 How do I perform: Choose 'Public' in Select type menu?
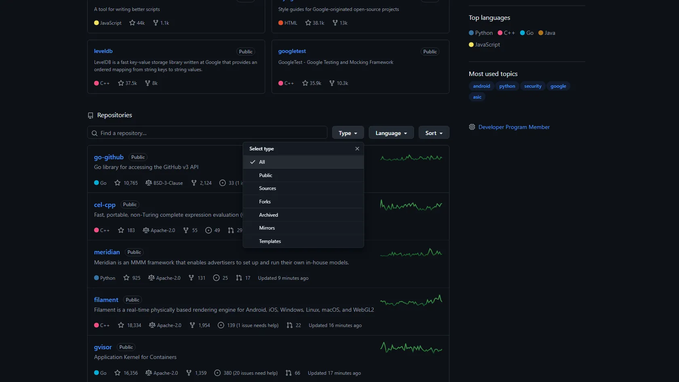click(303, 175)
